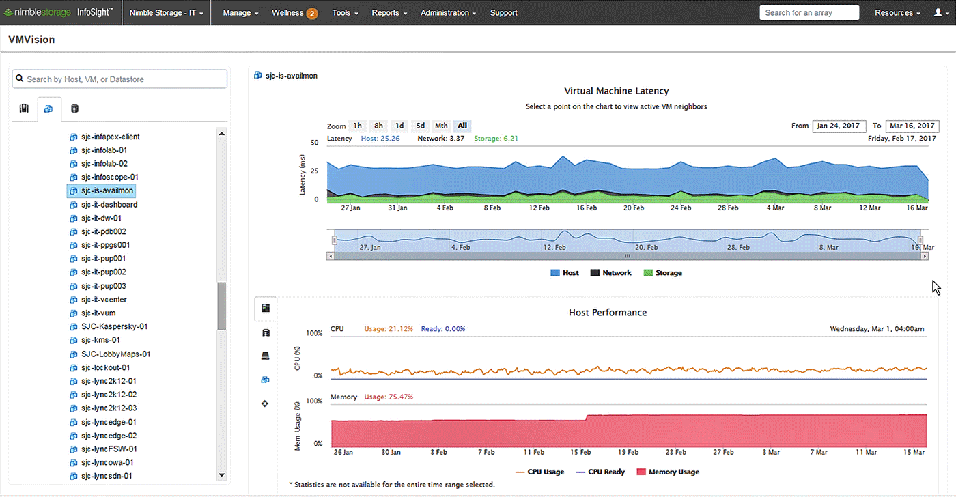Select sjc-is-availmon highlighted VM

[x=102, y=190]
